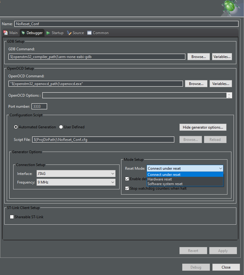Switch to the Source tab
244x275 pixels.
(76, 33)
